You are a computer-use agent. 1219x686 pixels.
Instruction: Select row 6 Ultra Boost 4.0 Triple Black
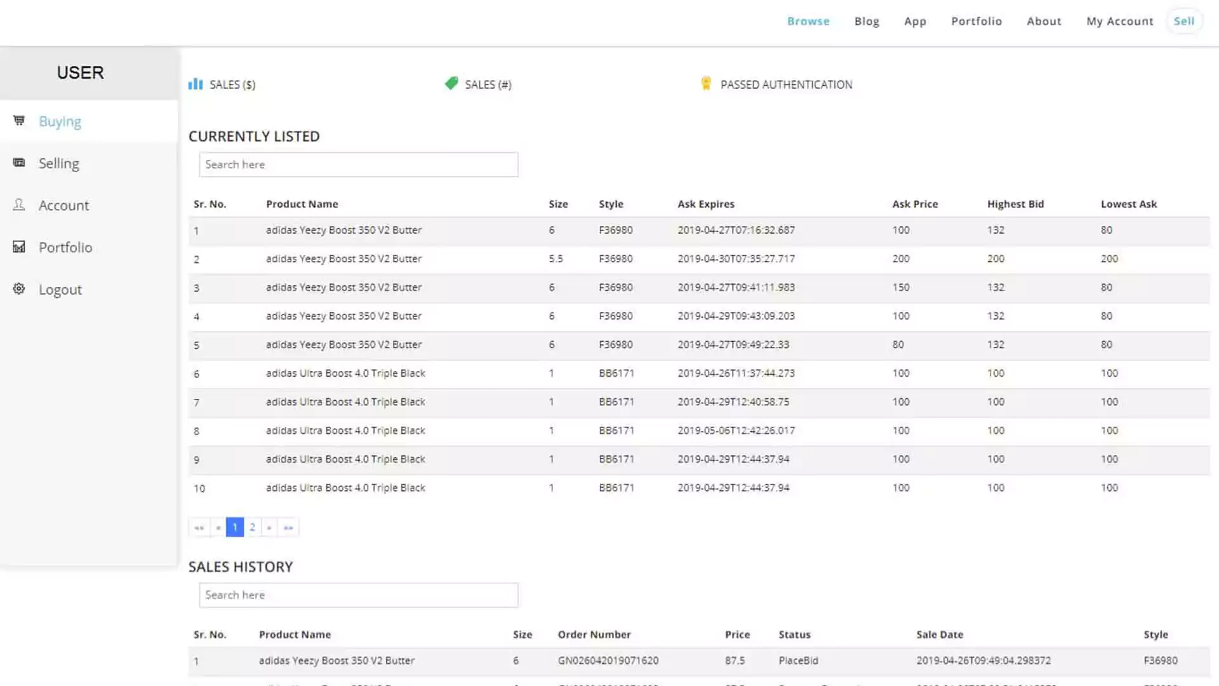(699, 373)
